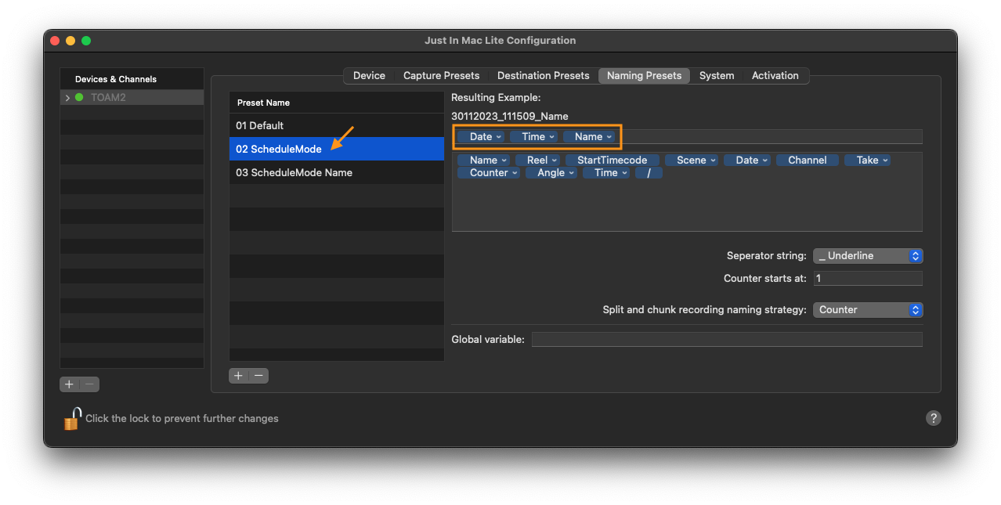Click the StartTimecode token
The height and width of the screenshot is (505, 1001).
613,161
